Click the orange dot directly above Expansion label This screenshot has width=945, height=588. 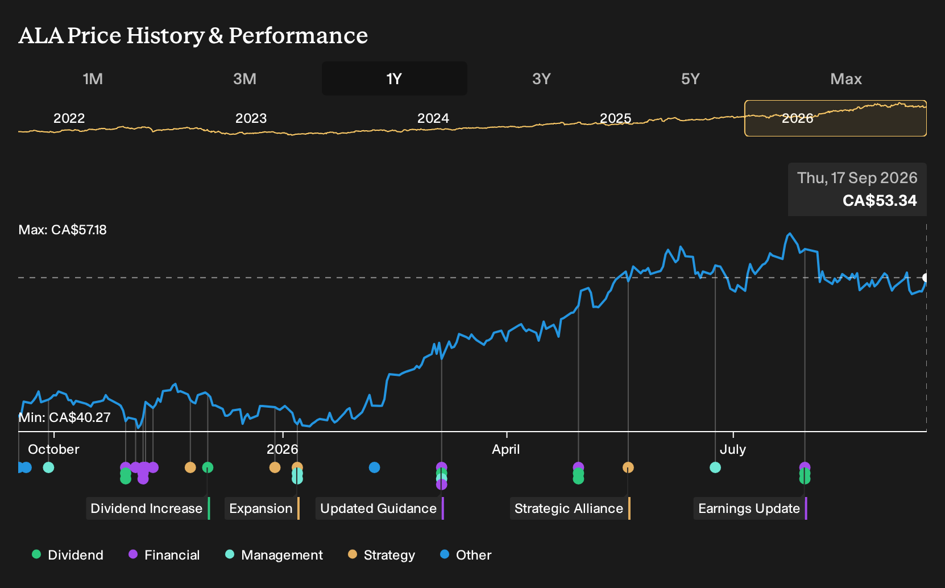[x=297, y=467]
